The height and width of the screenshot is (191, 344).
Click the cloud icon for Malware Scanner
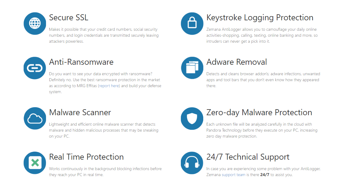pyautogui.click(x=35, y=118)
